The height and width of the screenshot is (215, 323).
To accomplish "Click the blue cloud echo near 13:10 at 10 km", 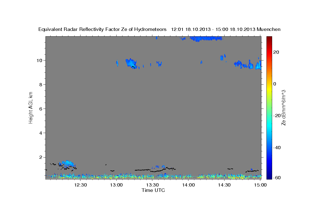I will pyautogui.click(x=131, y=63).
